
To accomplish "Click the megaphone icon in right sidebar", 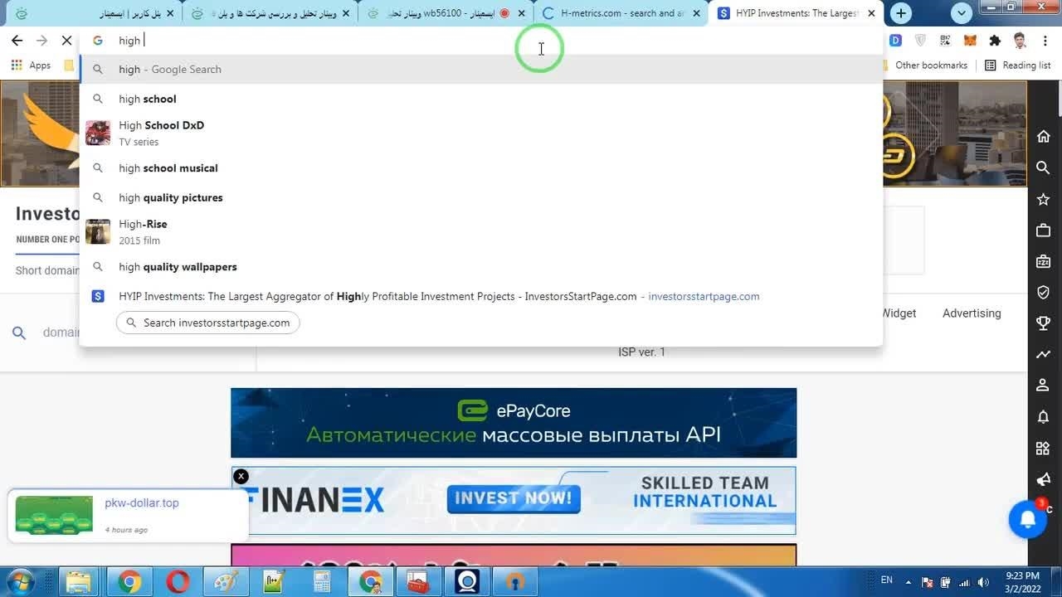I will click(x=1043, y=480).
